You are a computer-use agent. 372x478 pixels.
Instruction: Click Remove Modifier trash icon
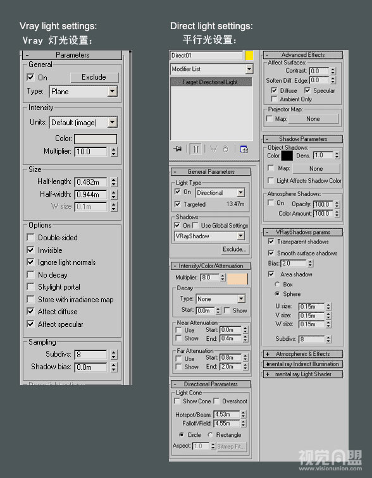(x=225, y=149)
